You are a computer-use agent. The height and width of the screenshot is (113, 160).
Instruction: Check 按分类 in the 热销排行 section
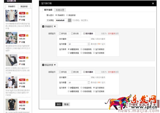pyautogui.click(x=72, y=34)
